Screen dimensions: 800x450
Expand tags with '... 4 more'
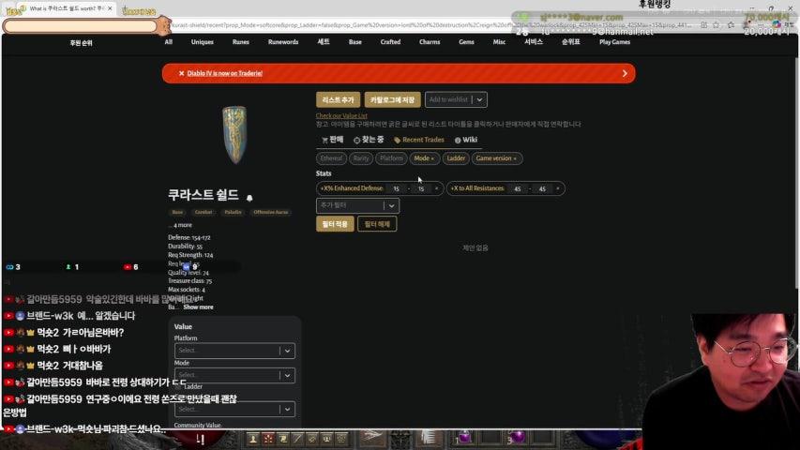pos(180,225)
